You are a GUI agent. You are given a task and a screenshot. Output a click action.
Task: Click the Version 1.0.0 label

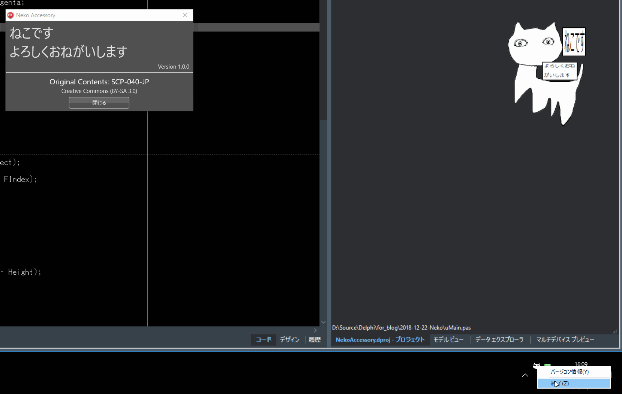[x=174, y=67]
